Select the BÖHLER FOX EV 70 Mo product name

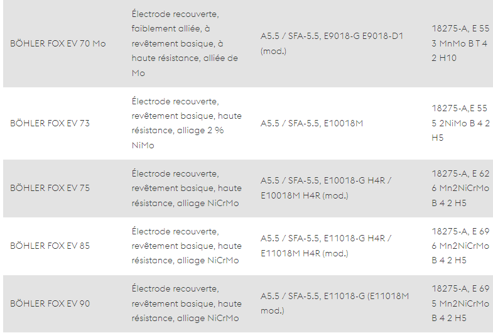[58, 43]
